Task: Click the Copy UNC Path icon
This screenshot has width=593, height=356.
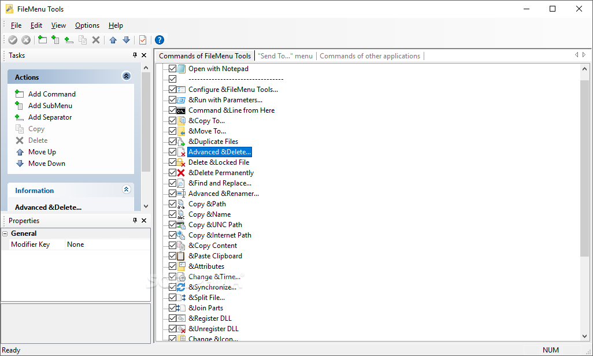Action: (x=181, y=225)
